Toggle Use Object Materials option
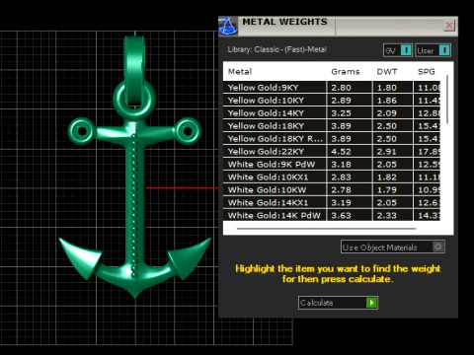 tap(393, 247)
